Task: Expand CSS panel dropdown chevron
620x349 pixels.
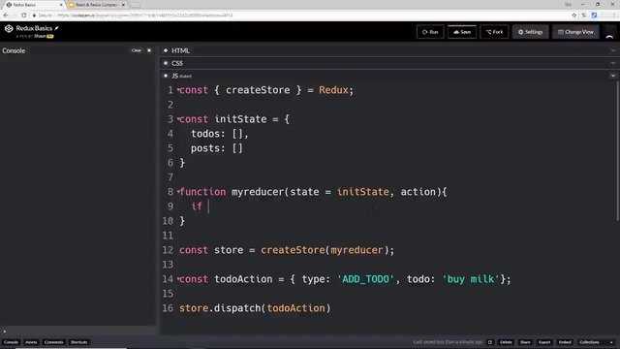Action: click(x=613, y=63)
